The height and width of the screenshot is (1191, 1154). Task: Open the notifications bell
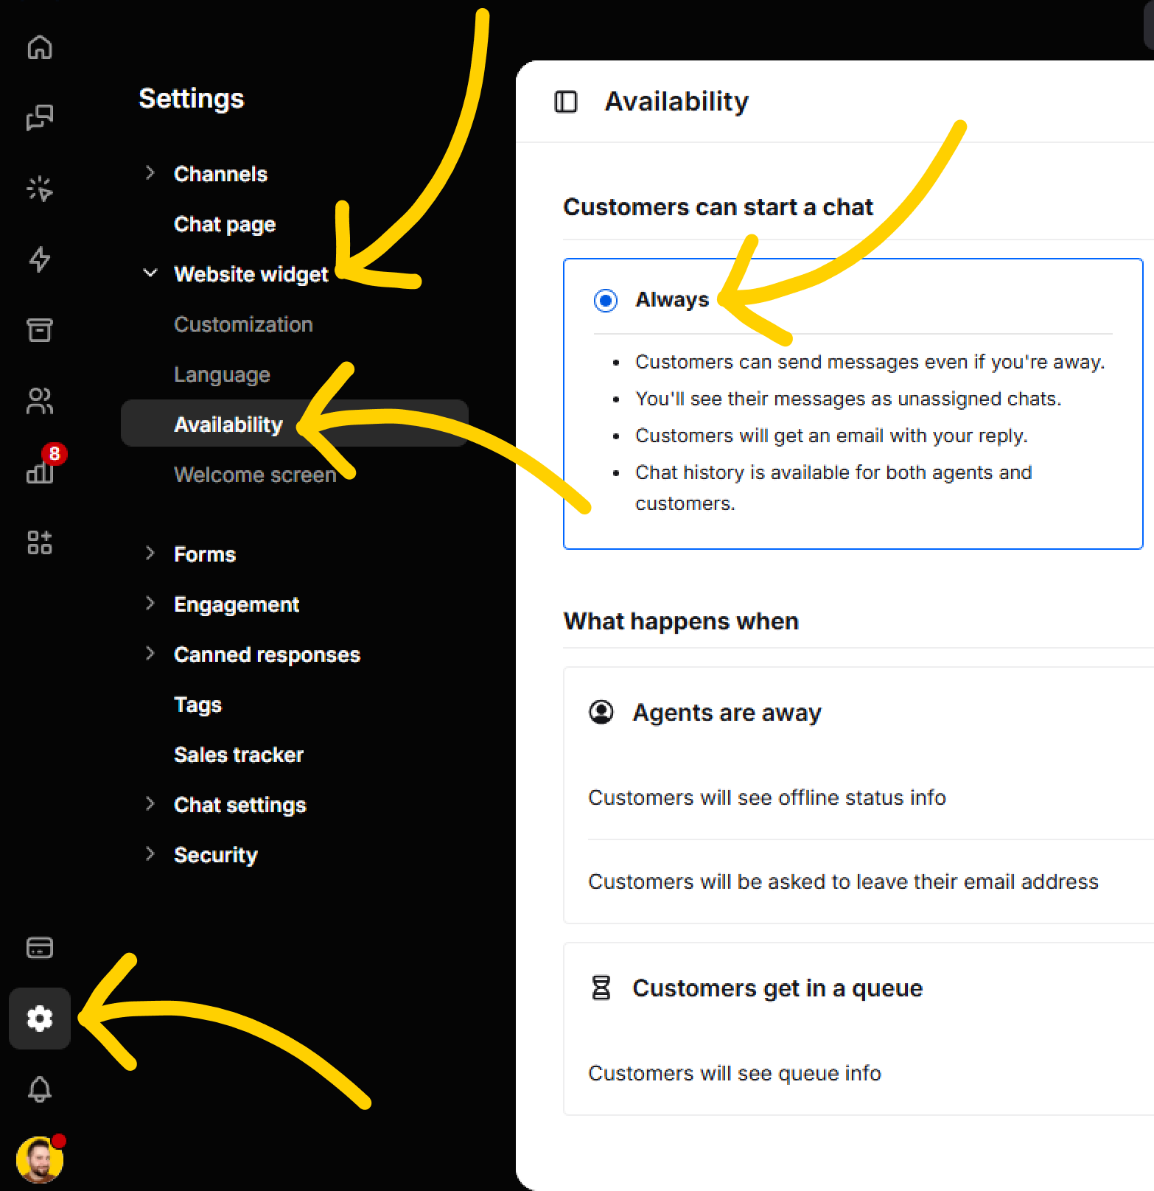coord(39,1089)
